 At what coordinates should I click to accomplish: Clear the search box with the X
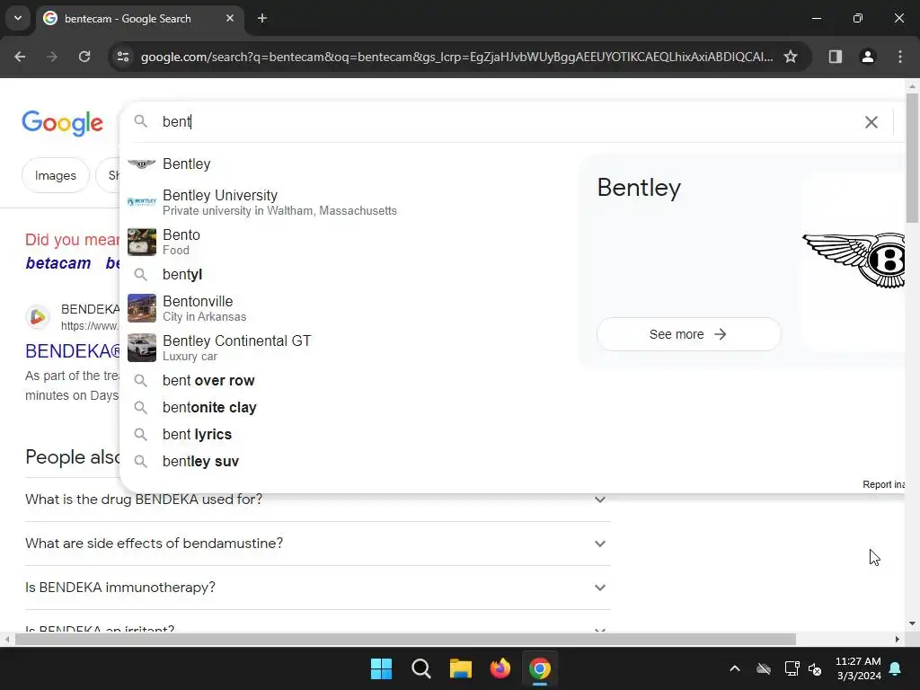click(x=871, y=122)
